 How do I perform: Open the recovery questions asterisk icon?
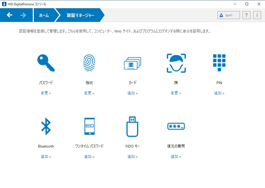[176, 126]
